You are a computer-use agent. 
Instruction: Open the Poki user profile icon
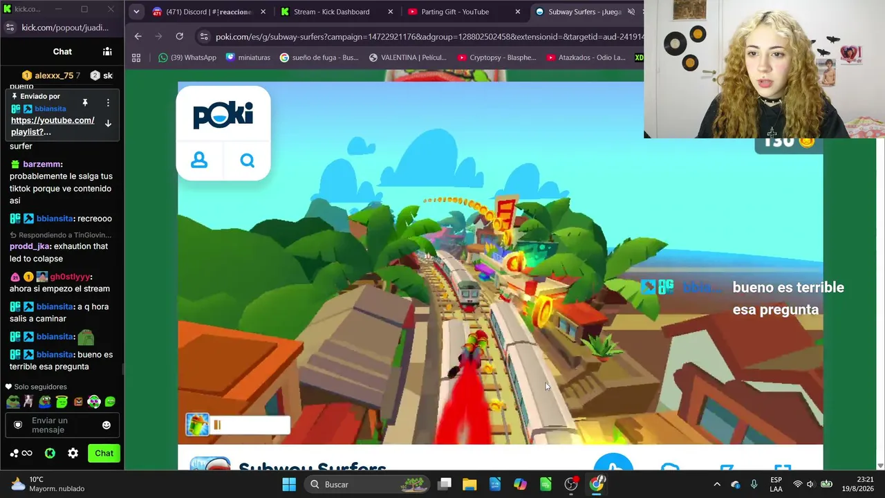click(x=199, y=160)
